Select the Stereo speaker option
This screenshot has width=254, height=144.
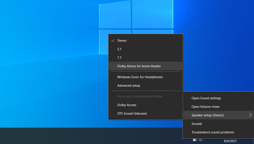click(x=146, y=41)
